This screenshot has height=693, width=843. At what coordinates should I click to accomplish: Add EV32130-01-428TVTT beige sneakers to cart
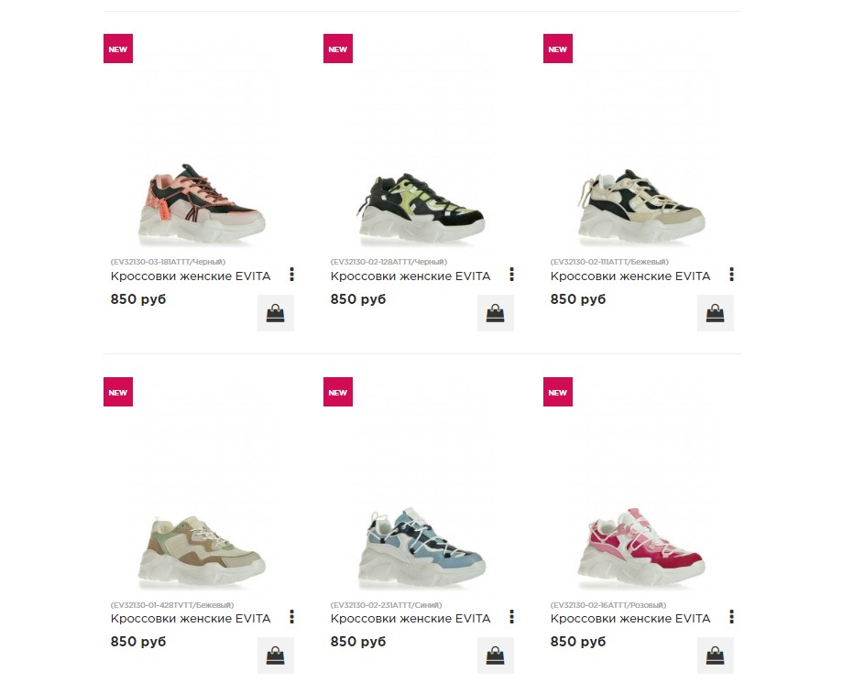pos(275,655)
